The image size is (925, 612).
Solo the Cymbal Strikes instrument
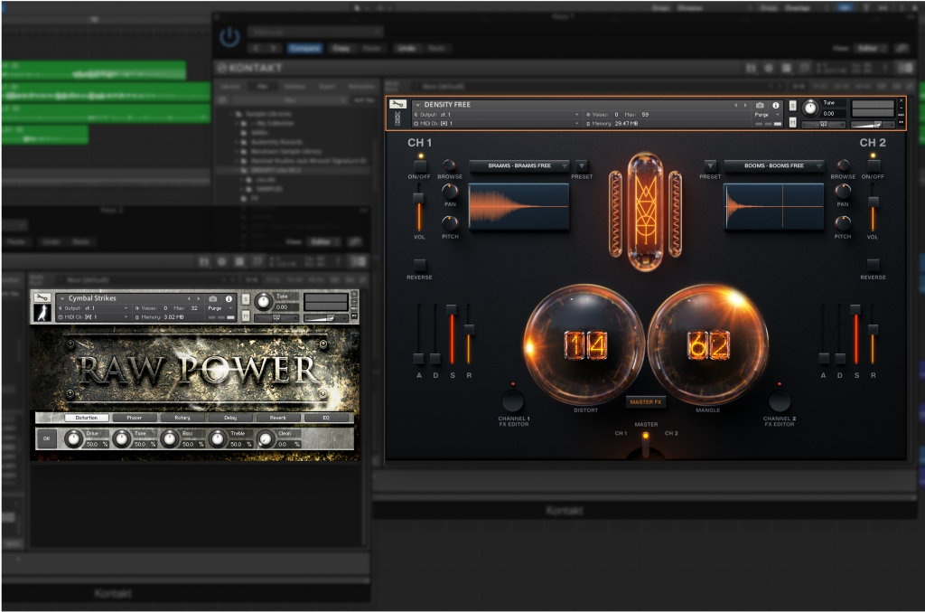pos(246,299)
